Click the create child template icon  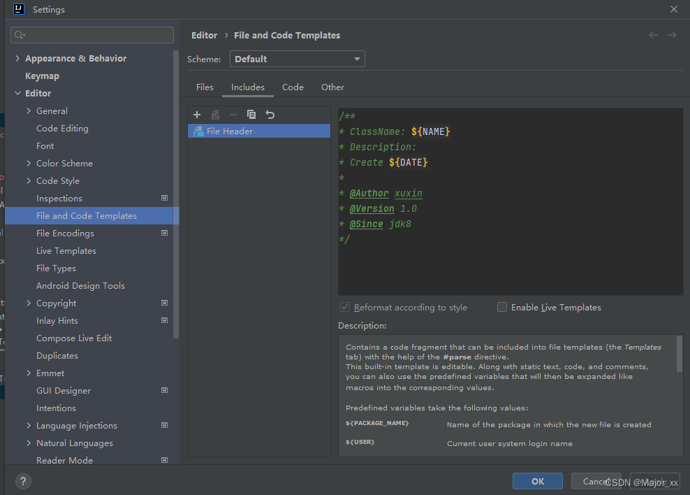(x=215, y=115)
